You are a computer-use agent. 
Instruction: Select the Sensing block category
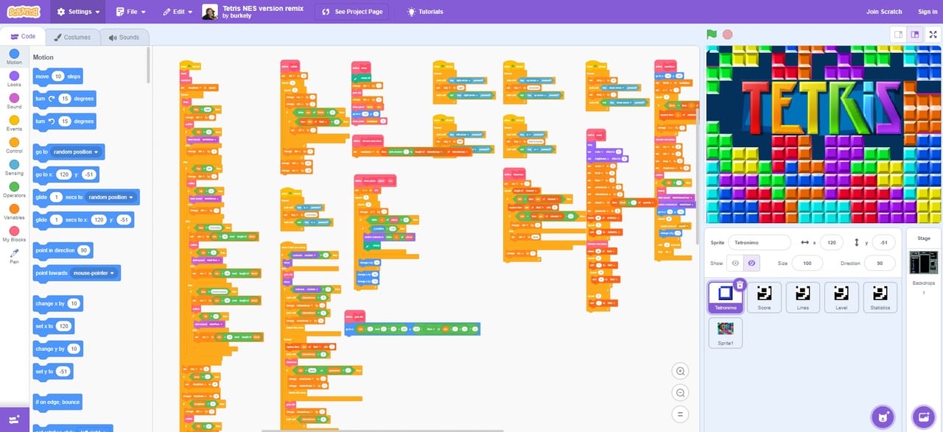pyautogui.click(x=14, y=167)
